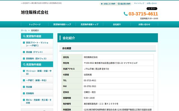Click the 旭住販株式会社 site logo title
The width and height of the screenshot is (179, 111).
(x=35, y=12)
